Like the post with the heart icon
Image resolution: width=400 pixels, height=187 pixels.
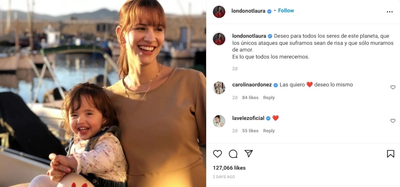click(217, 154)
